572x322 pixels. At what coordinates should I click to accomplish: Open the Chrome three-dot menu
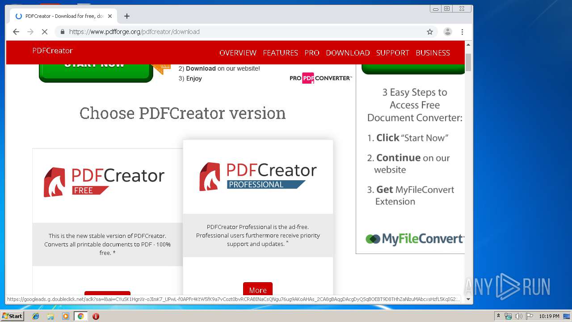[462, 32]
